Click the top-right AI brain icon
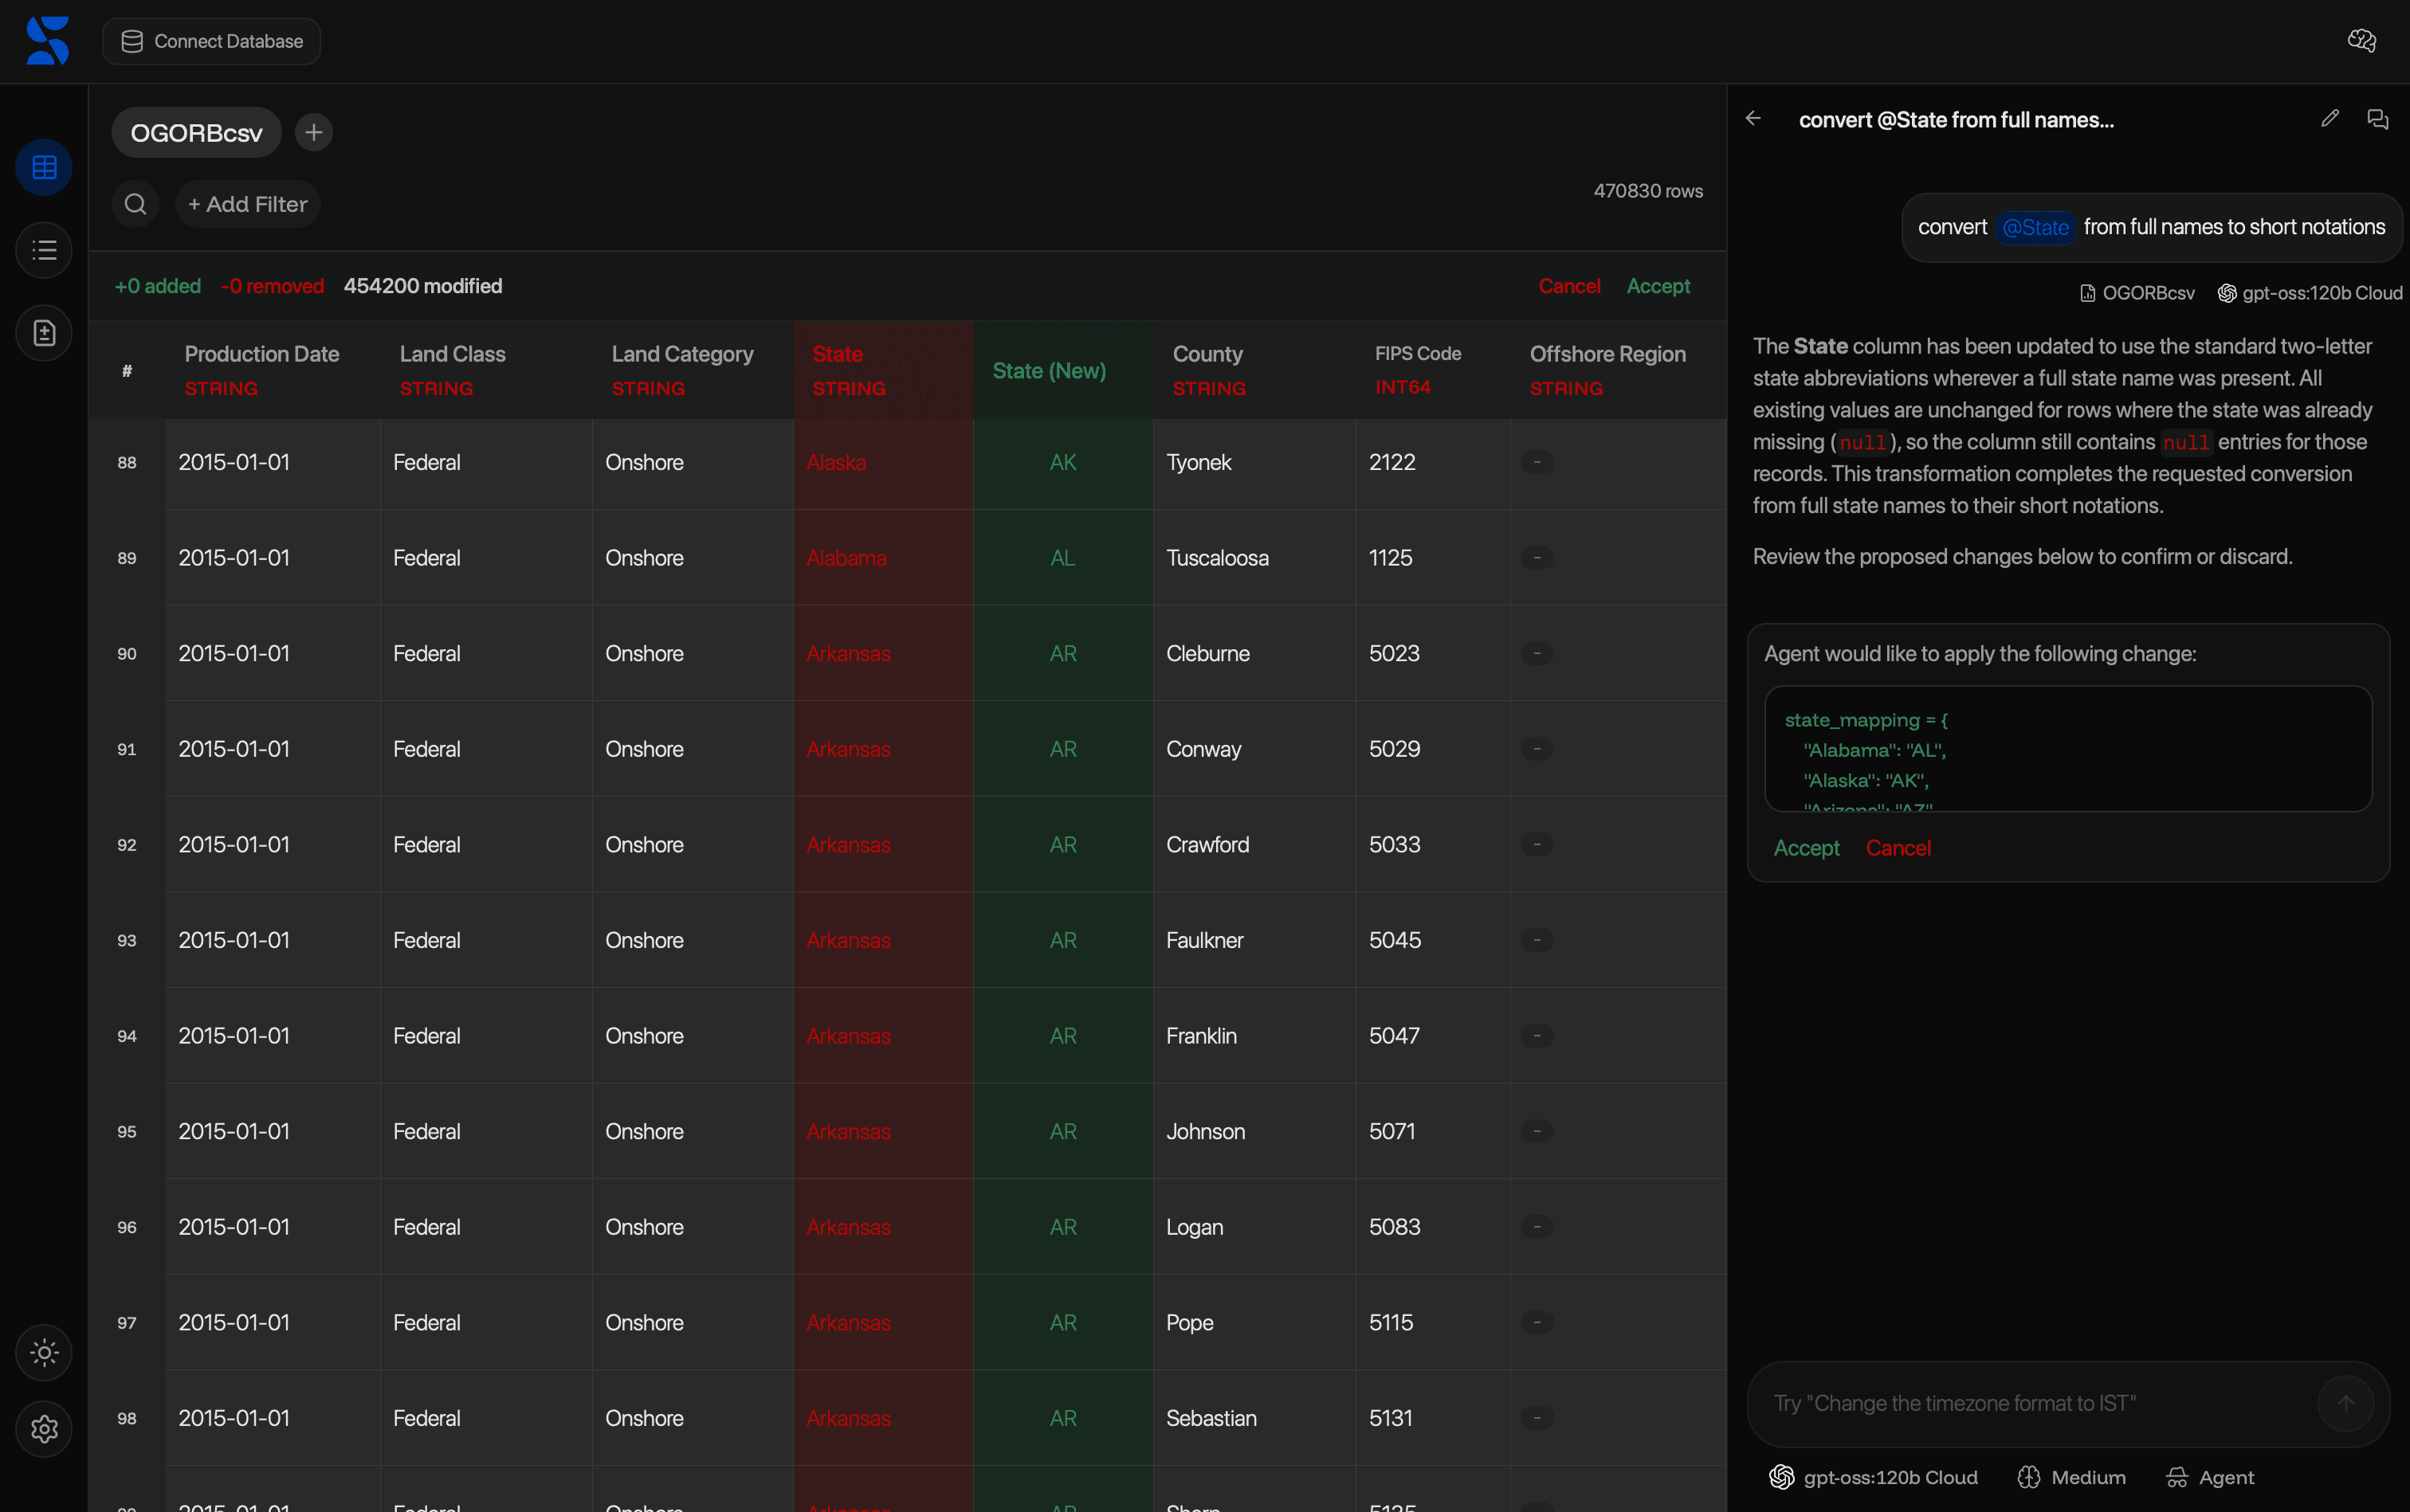The image size is (2410, 1512). coord(2361,41)
